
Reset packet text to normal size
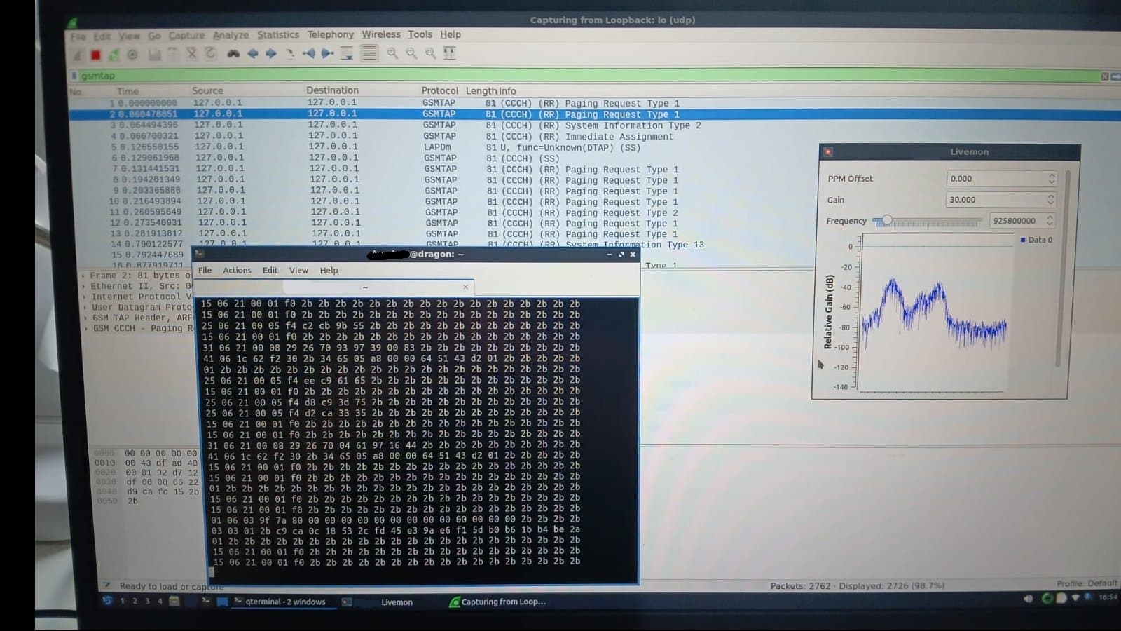430,53
